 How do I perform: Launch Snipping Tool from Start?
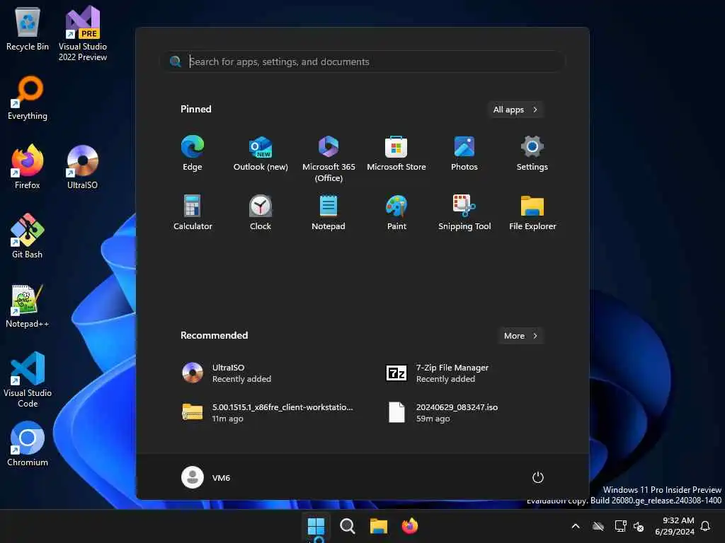point(464,213)
